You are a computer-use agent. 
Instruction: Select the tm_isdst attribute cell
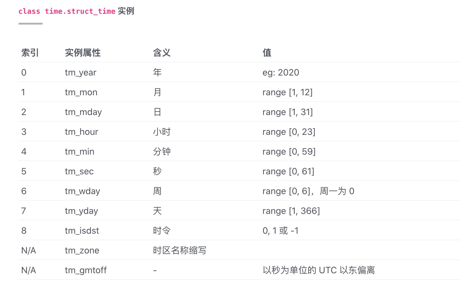(82, 231)
